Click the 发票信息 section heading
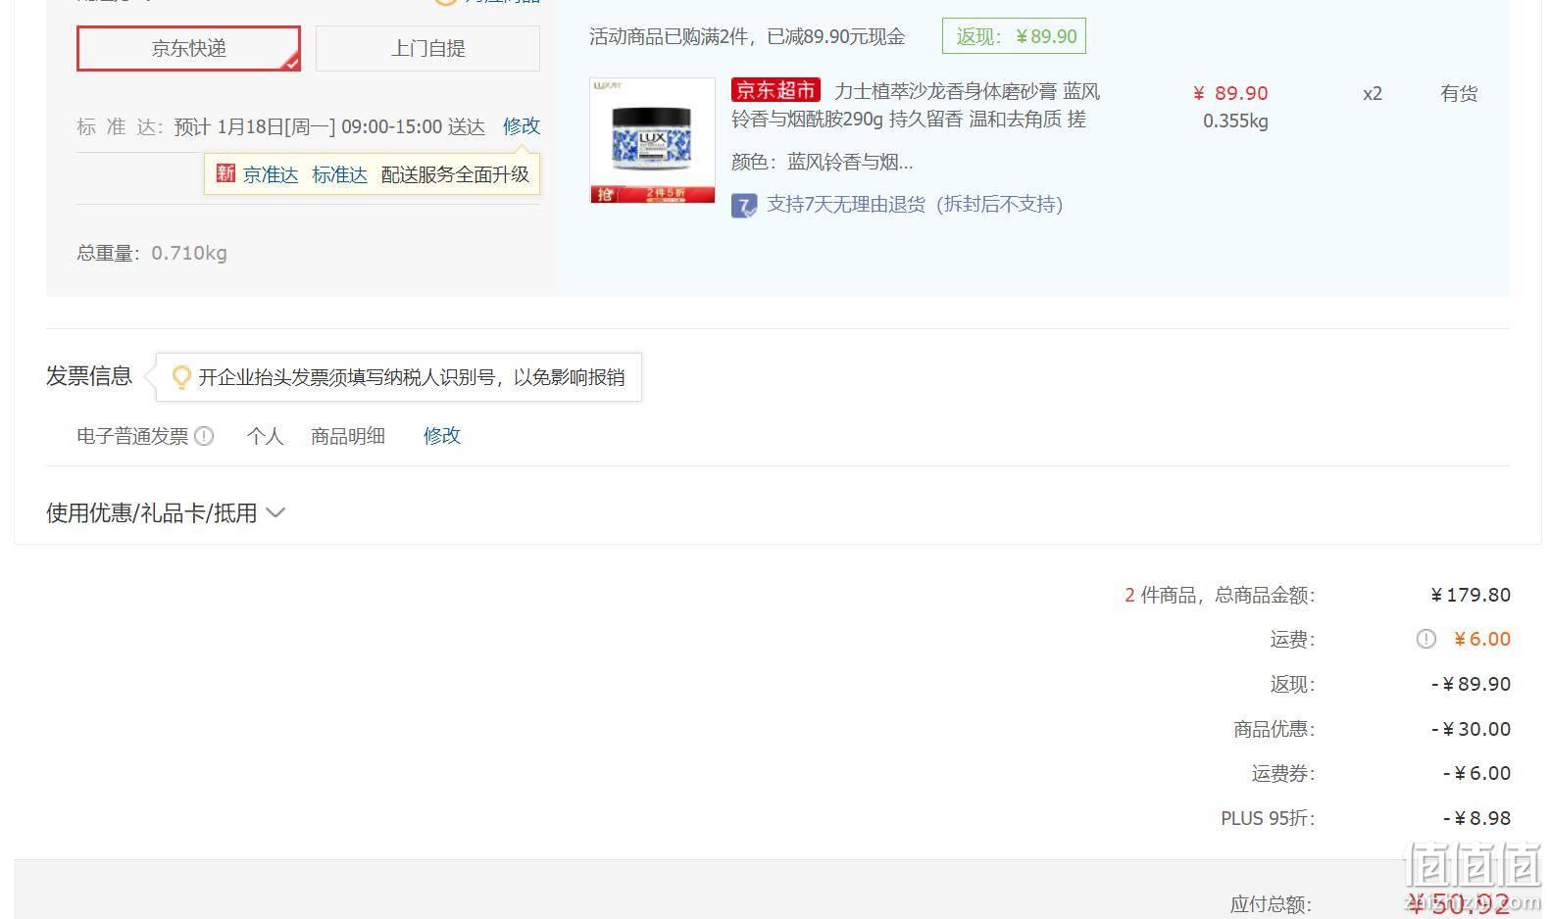This screenshot has height=919, width=1550. 89,376
